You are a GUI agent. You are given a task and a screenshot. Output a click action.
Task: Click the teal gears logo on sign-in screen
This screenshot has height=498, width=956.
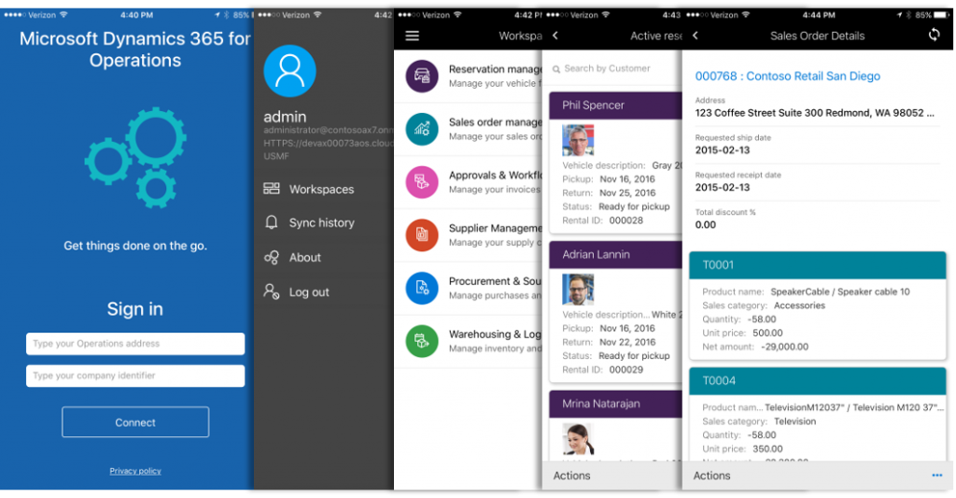pos(135,158)
